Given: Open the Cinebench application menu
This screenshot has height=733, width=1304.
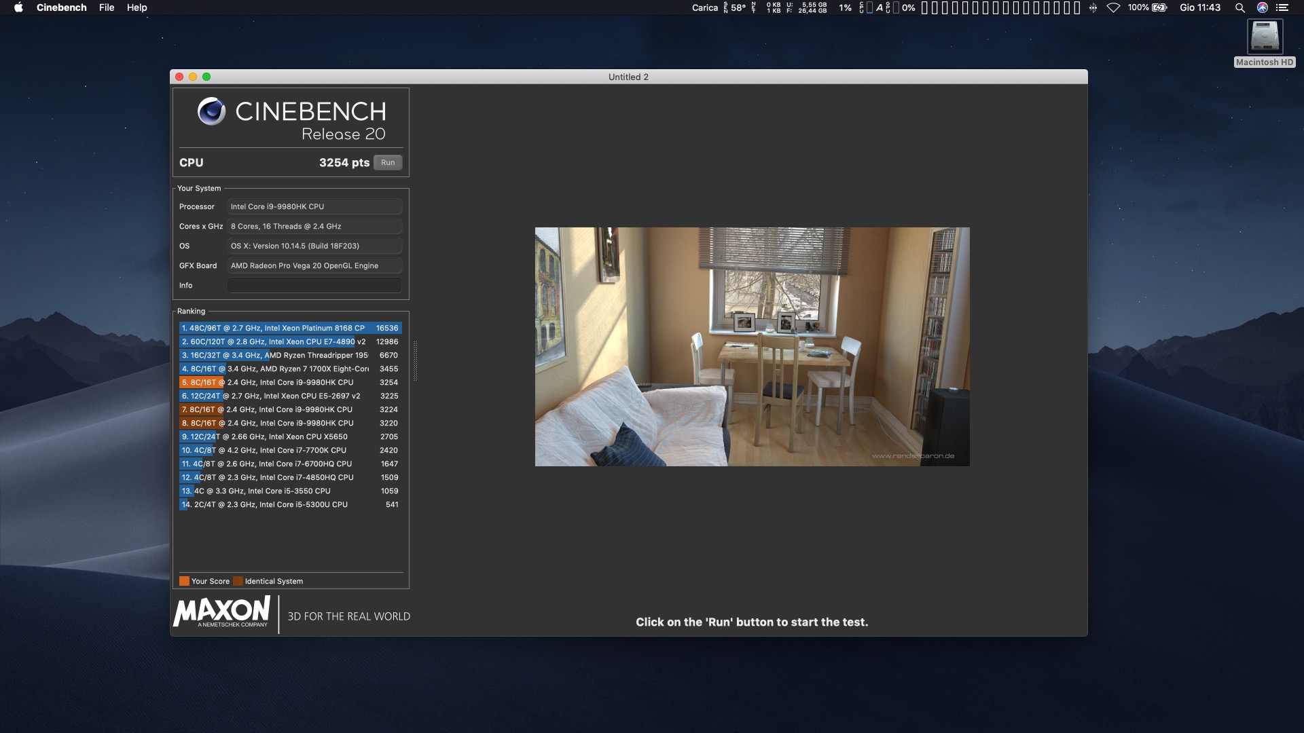Looking at the screenshot, I should (x=61, y=7).
